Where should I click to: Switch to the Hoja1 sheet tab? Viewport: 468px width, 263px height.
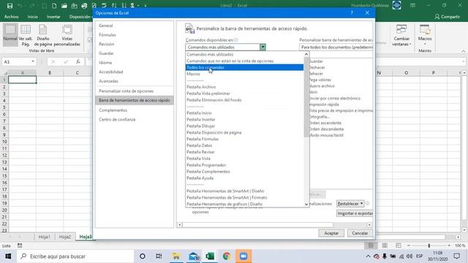44,237
